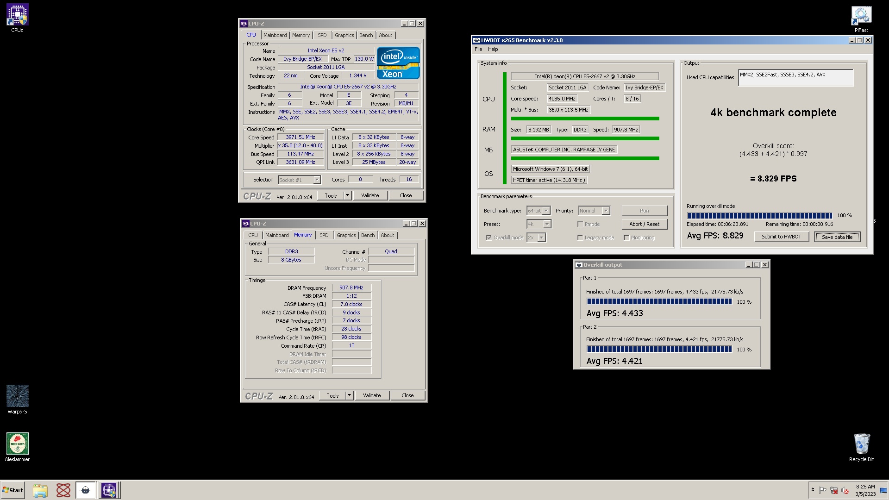Toggle the Pmode checkbox
This screenshot has height=500, width=889.
coord(580,224)
